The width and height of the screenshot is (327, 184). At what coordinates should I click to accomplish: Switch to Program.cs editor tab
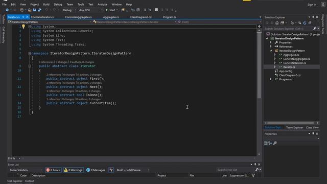(169, 17)
